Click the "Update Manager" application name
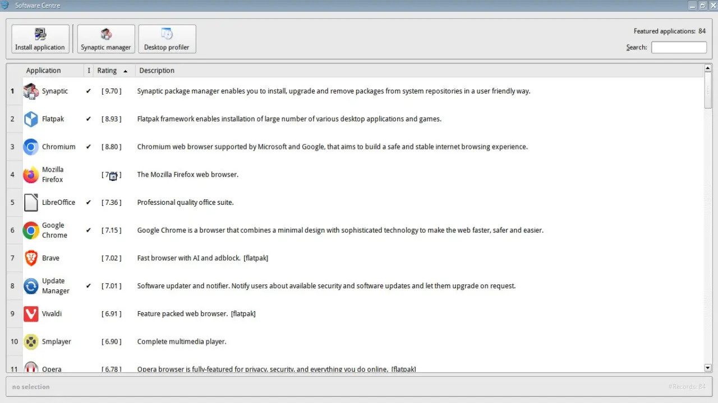 click(56, 286)
